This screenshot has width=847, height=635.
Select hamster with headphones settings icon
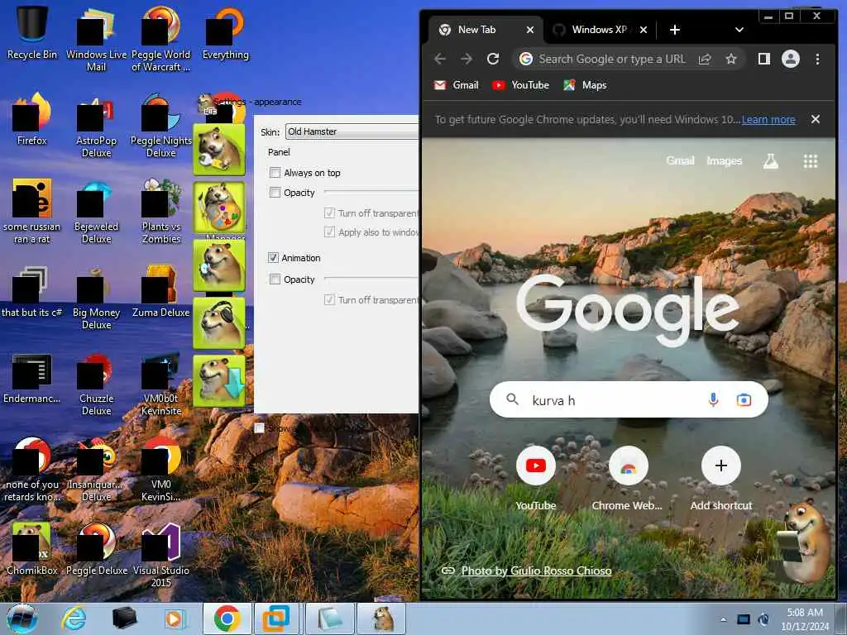(219, 323)
